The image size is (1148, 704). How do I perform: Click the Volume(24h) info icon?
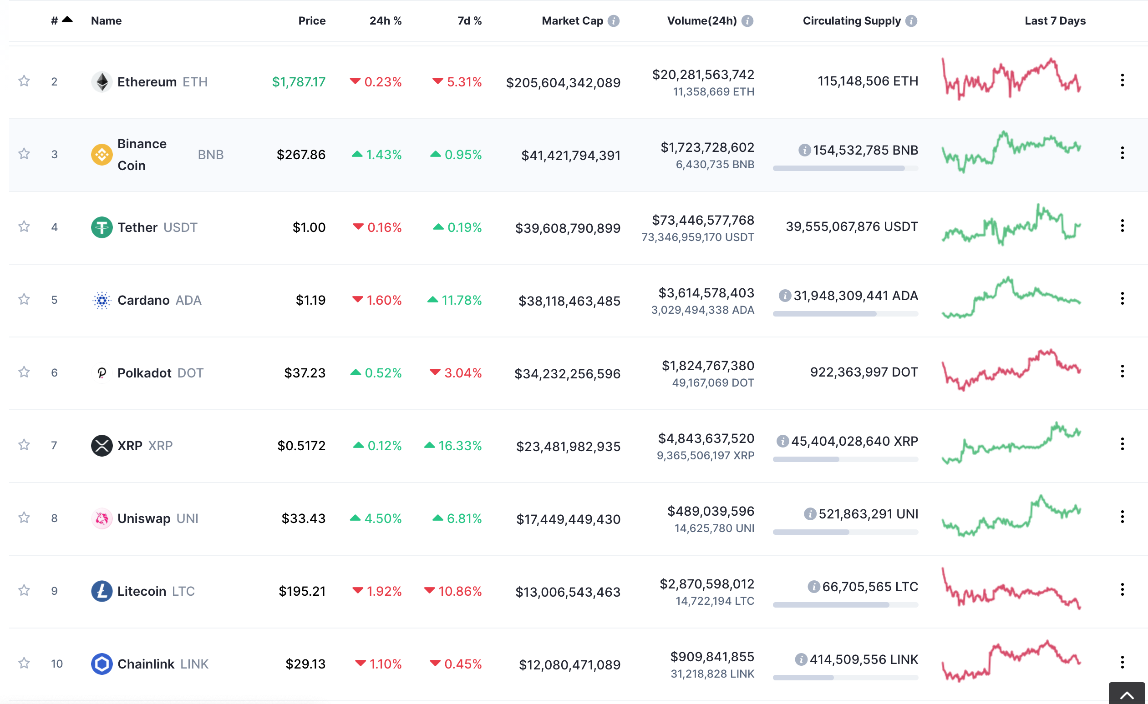(x=747, y=21)
